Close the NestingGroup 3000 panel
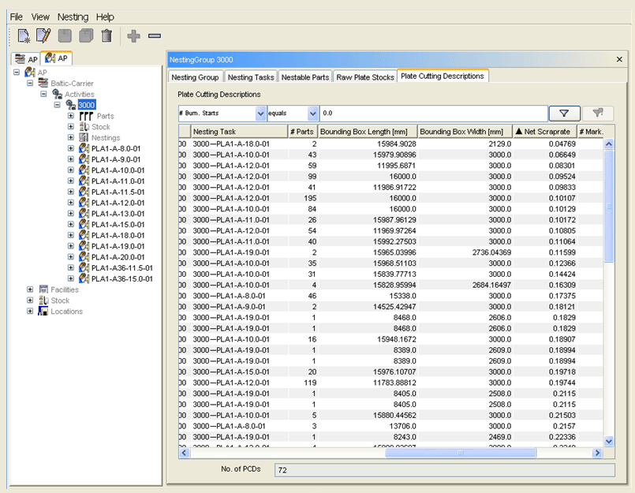Image resolution: width=635 pixels, height=493 pixels. 619,59
